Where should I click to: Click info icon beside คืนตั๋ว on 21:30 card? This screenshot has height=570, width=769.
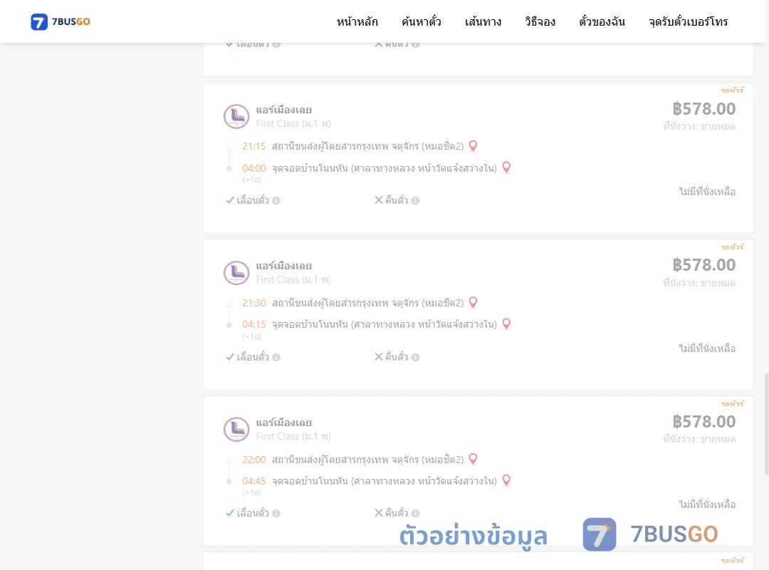click(x=415, y=357)
